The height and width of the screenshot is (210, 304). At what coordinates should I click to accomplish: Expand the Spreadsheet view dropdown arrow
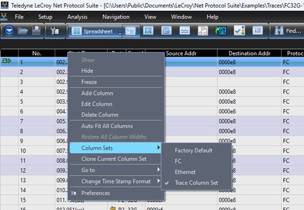120,34
